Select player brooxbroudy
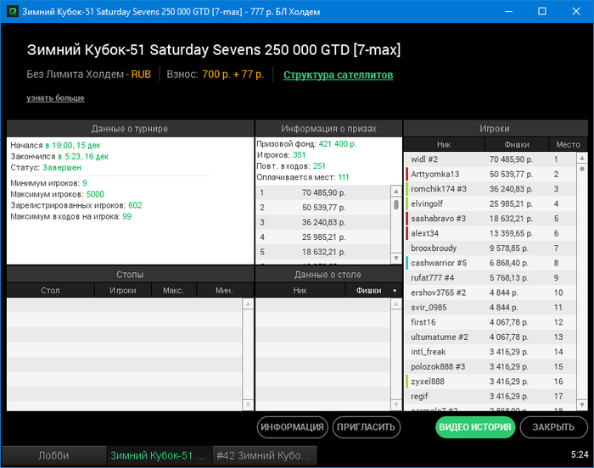The width and height of the screenshot is (594, 468). pyautogui.click(x=490, y=248)
